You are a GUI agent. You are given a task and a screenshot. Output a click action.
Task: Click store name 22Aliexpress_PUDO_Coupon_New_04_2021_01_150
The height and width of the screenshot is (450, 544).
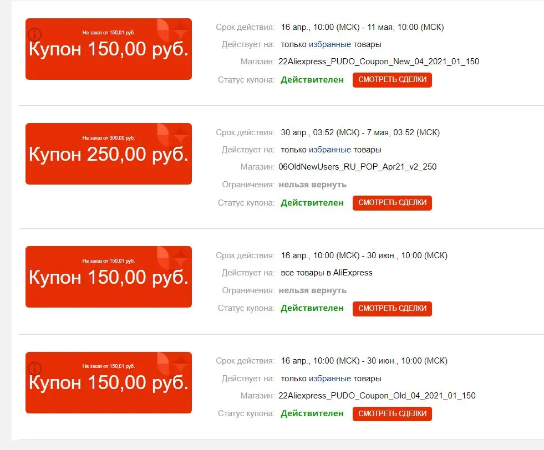379,62
